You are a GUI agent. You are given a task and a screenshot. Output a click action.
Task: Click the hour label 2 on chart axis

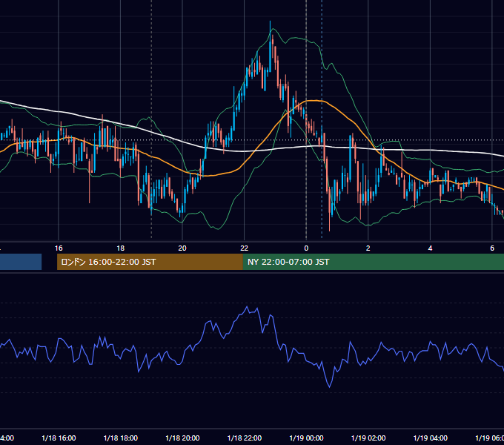[368, 248]
